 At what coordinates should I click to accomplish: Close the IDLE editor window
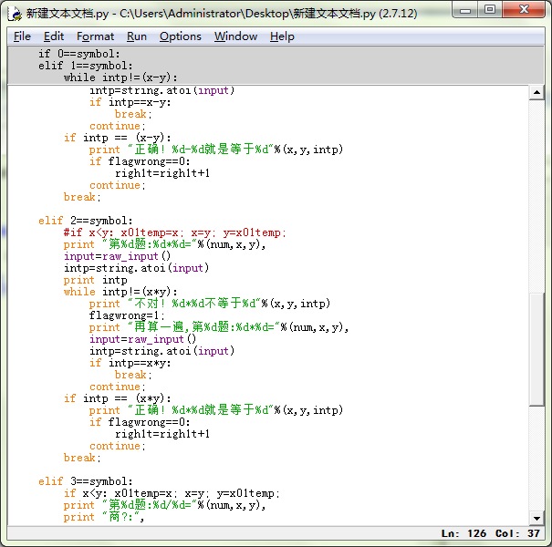(x=524, y=10)
